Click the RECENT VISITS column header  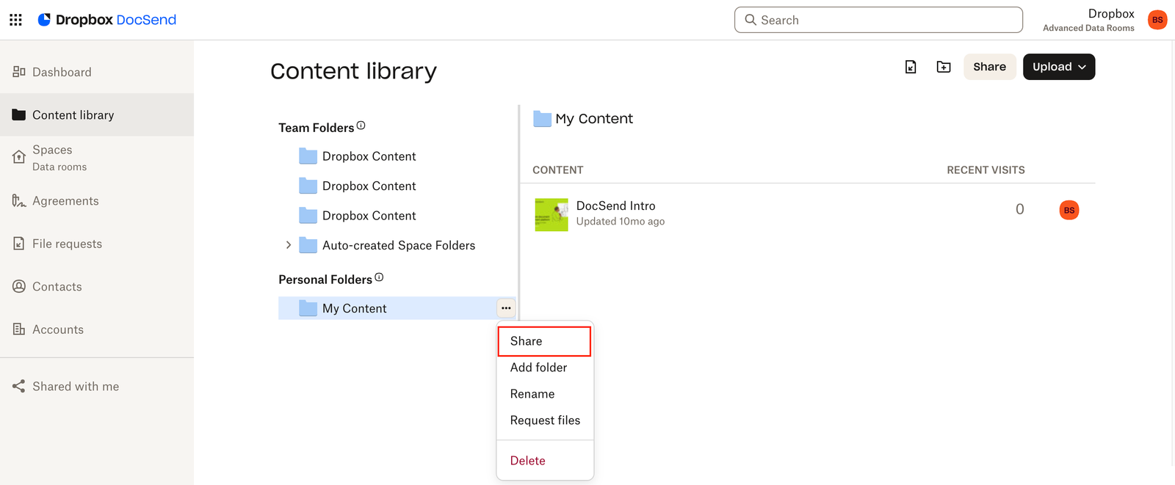(x=986, y=170)
